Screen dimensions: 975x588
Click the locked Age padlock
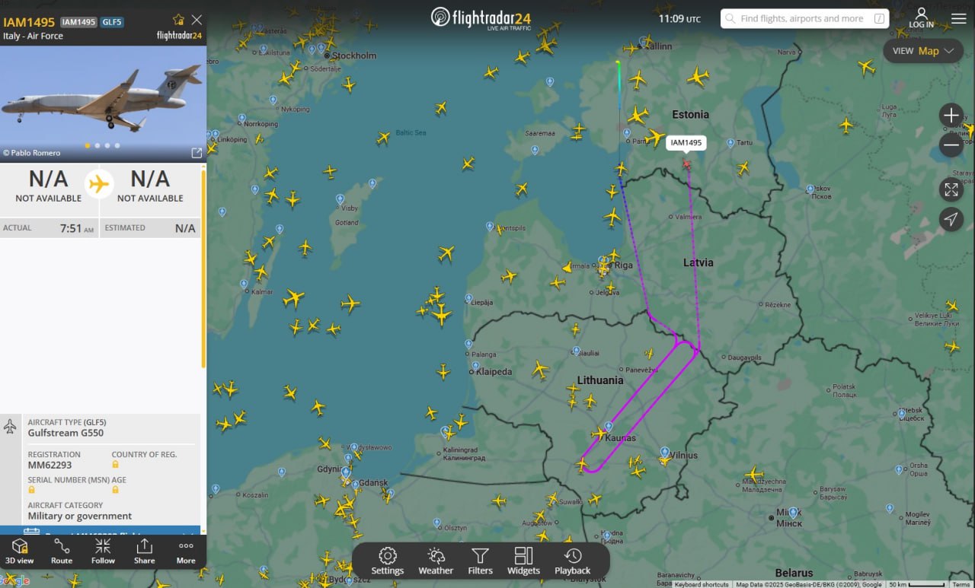tap(115, 490)
